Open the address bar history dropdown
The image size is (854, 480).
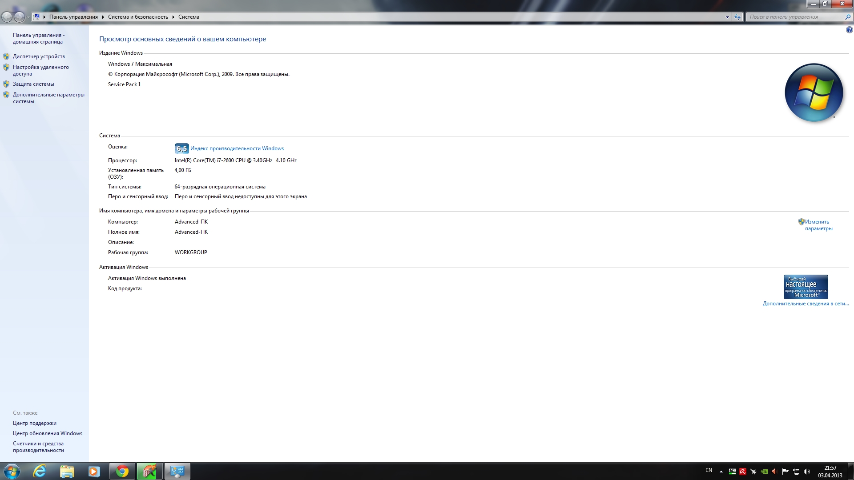click(x=727, y=17)
